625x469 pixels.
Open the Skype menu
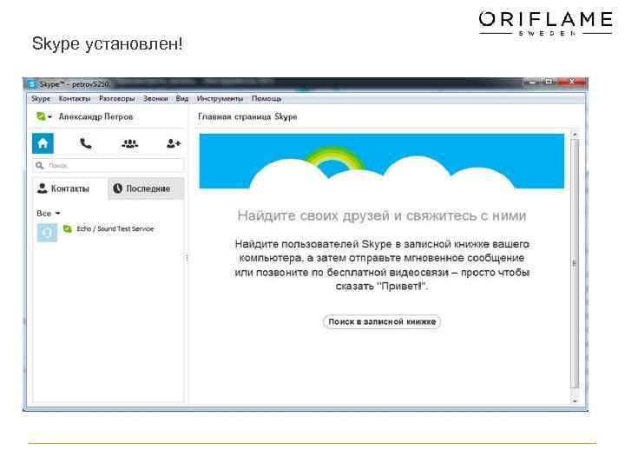coord(41,98)
